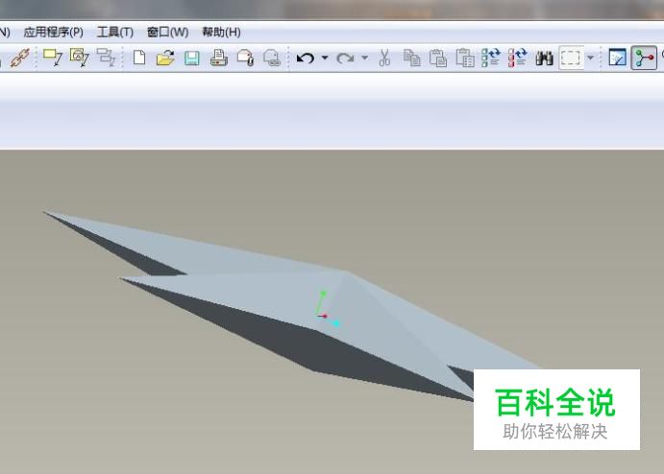This screenshot has height=474, width=664.
Task: Open the binoculars search tool
Action: click(544, 58)
